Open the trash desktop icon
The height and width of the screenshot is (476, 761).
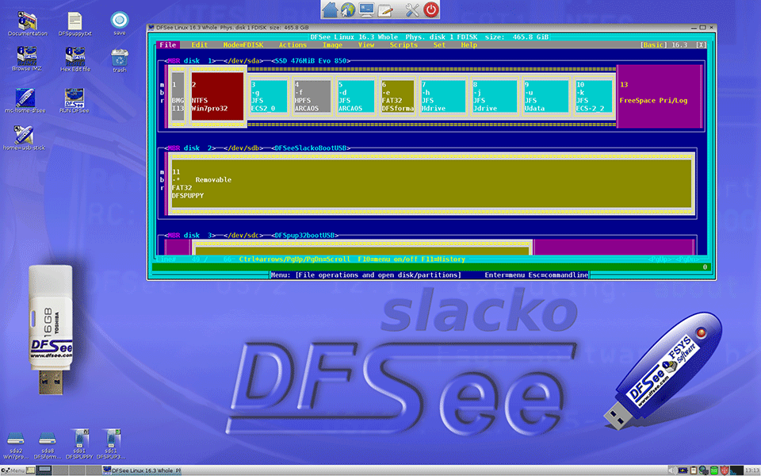point(120,60)
